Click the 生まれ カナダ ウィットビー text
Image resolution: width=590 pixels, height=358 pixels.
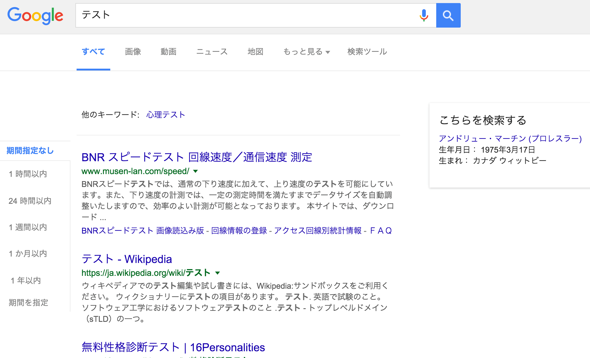pyautogui.click(x=493, y=161)
